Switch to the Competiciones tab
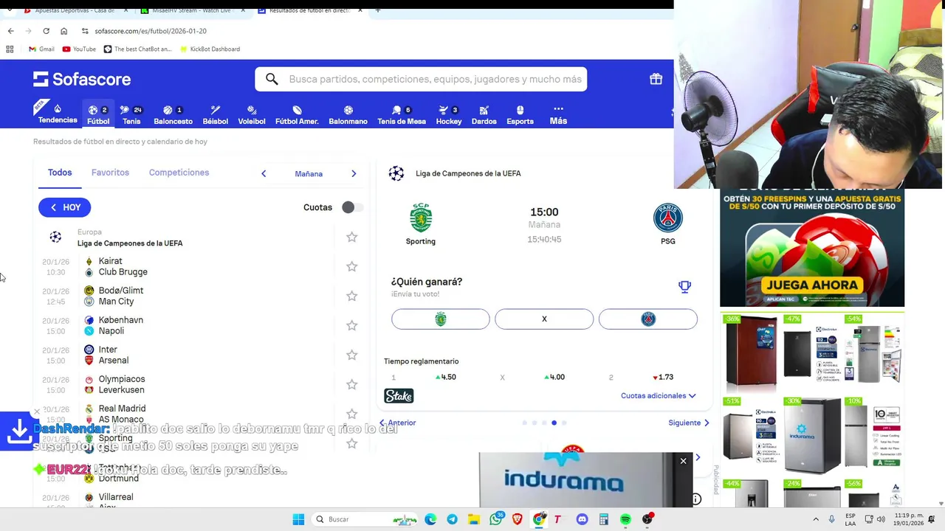 point(179,173)
